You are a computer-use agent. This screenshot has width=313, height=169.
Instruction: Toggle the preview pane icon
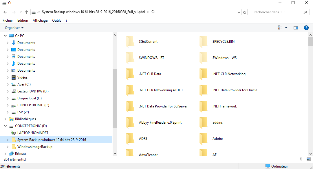coord(296,28)
